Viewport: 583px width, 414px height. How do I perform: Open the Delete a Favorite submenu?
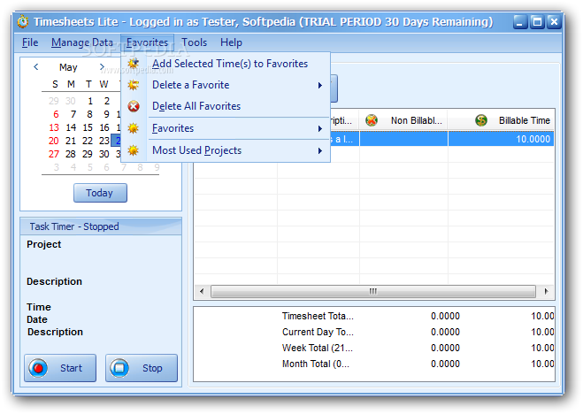[x=226, y=85]
